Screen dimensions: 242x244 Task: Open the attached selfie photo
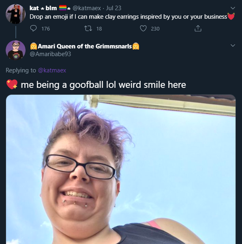[x=121, y=169]
